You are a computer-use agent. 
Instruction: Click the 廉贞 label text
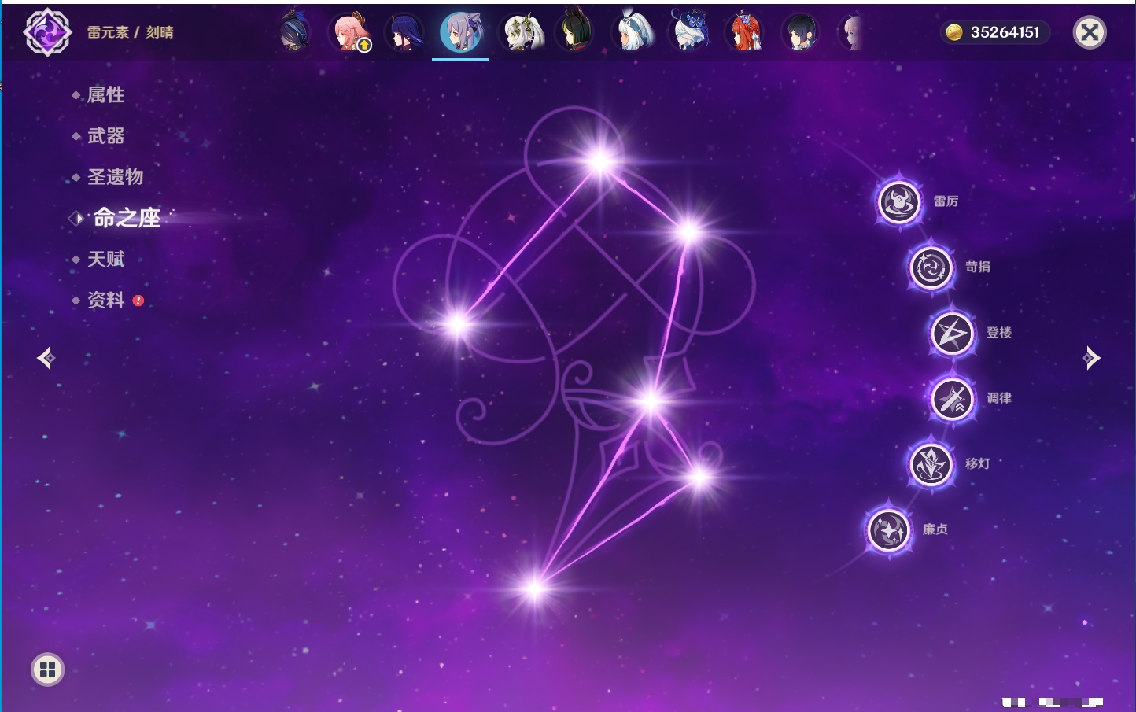click(x=935, y=529)
